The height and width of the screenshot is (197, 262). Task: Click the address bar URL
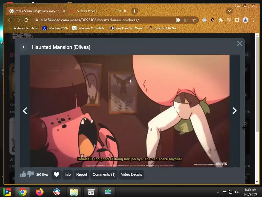(x=90, y=20)
